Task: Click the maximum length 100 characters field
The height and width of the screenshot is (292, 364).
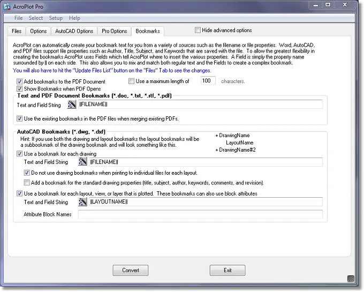Action: [208, 80]
